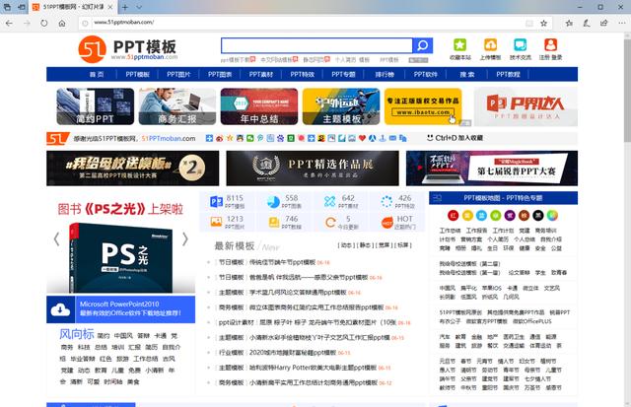This screenshot has height=407, width=631.
Task: Click the blue magnifier search button
Action: pos(423,45)
